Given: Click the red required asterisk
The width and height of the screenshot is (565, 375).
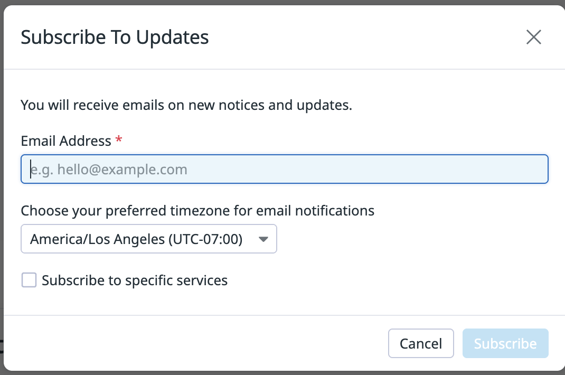Looking at the screenshot, I should tap(119, 140).
